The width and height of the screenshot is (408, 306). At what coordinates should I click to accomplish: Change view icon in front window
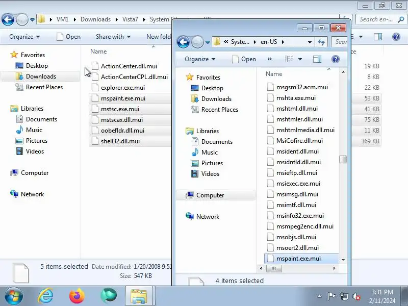[x=289, y=59]
